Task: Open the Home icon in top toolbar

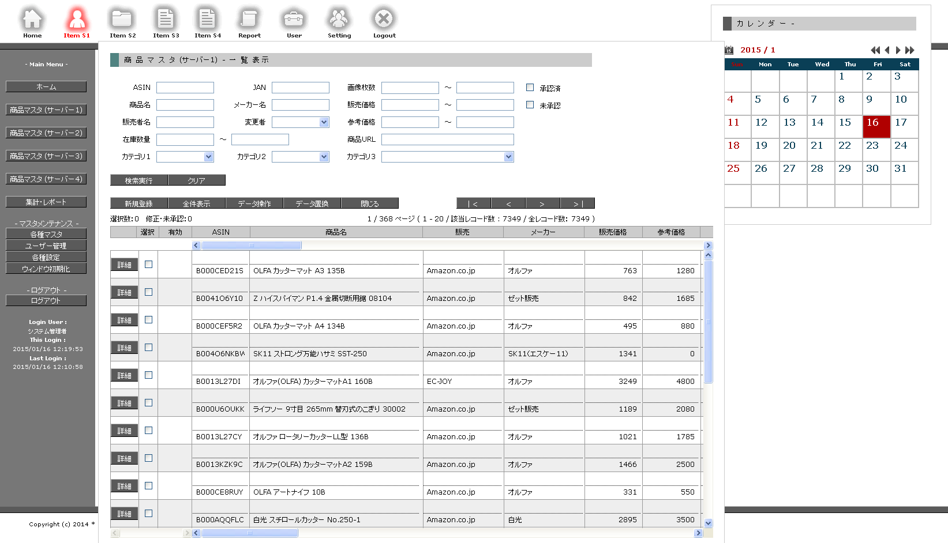Action: pos(32,20)
